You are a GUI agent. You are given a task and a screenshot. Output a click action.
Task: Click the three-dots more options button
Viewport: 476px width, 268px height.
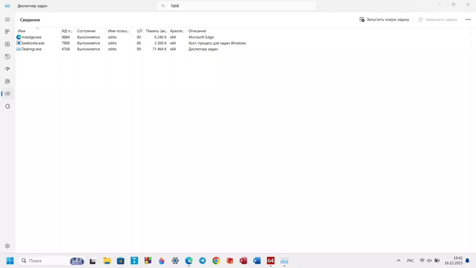click(x=468, y=19)
